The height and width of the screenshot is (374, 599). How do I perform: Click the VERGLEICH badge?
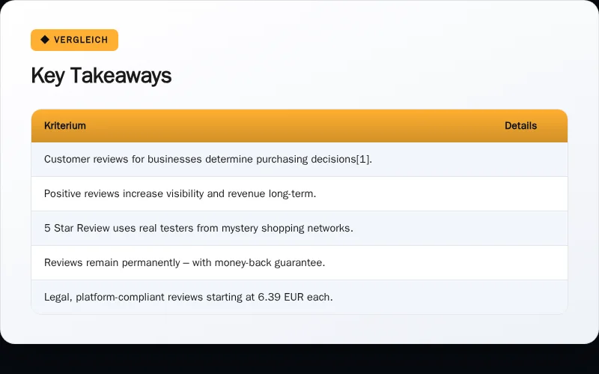pos(74,40)
